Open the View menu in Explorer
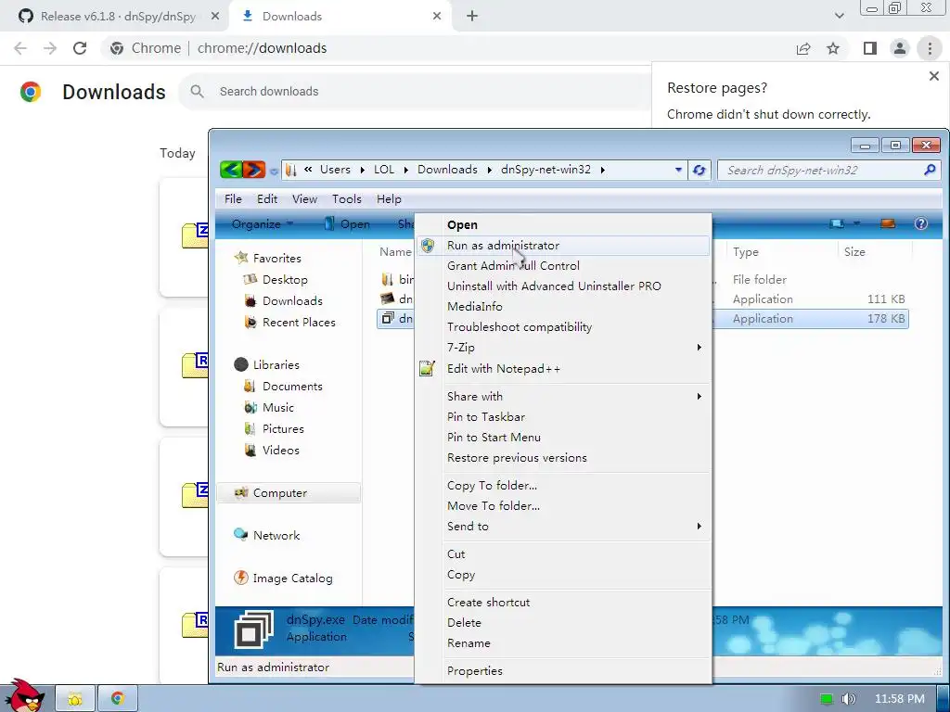 (x=304, y=199)
